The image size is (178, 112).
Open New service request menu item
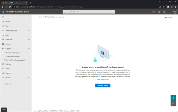[12, 53]
